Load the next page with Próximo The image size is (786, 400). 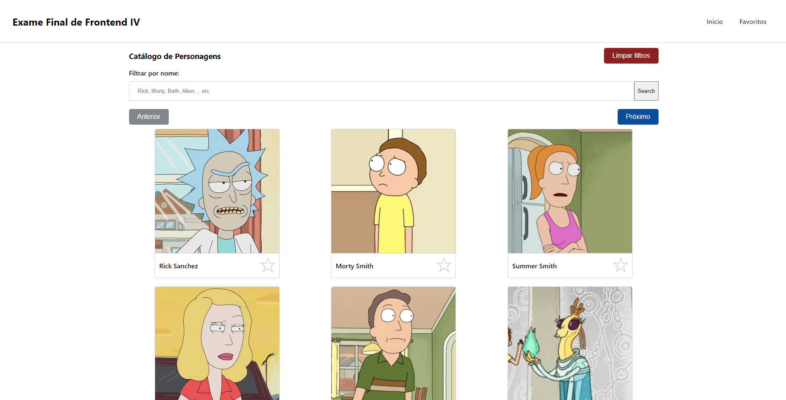(638, 117)
